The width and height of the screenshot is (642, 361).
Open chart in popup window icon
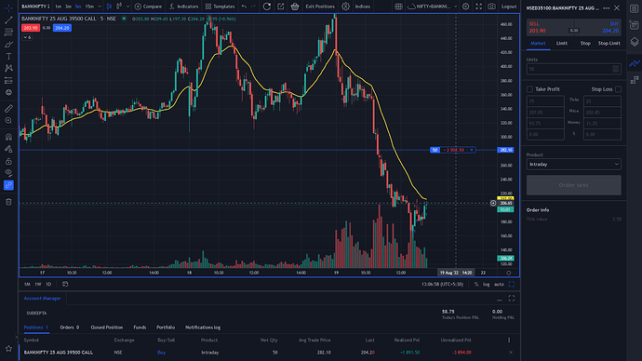pos(281,7)
